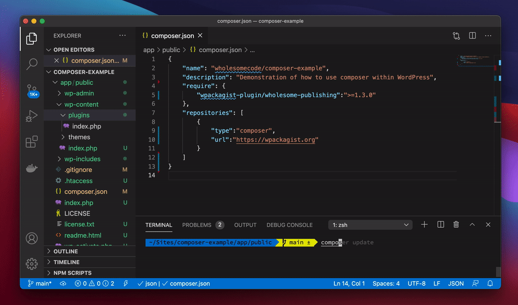Close composer.json in Open Editors list
This screenshot has width=518, height=305.
tap(57, 61)
